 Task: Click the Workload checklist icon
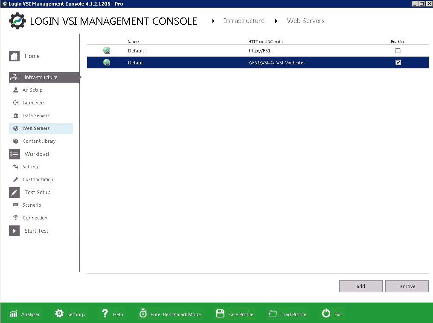15,154
